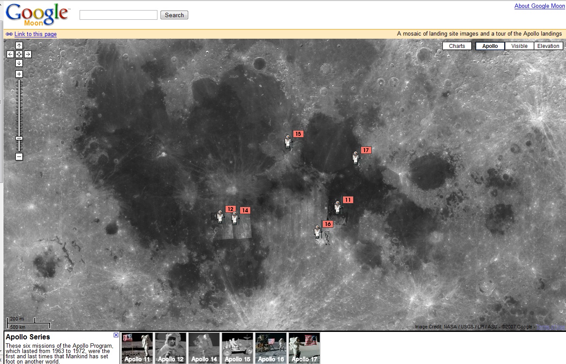Close the Apollo Series info panel

pos(116,335)
